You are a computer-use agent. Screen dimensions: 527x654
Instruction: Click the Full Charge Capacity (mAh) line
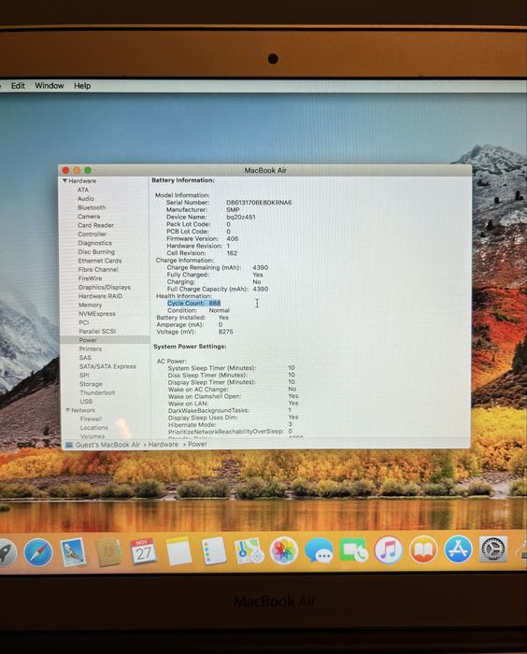pyautogui.click(x=218, y=289)
